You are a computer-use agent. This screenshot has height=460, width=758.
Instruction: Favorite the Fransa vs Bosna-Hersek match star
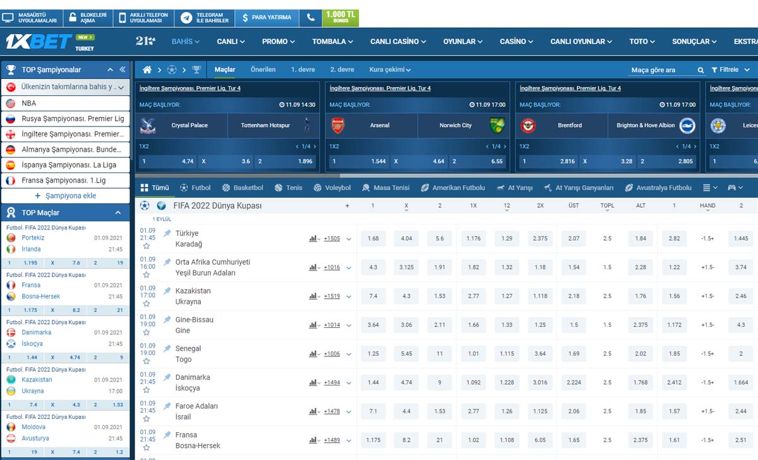point(147,448)
